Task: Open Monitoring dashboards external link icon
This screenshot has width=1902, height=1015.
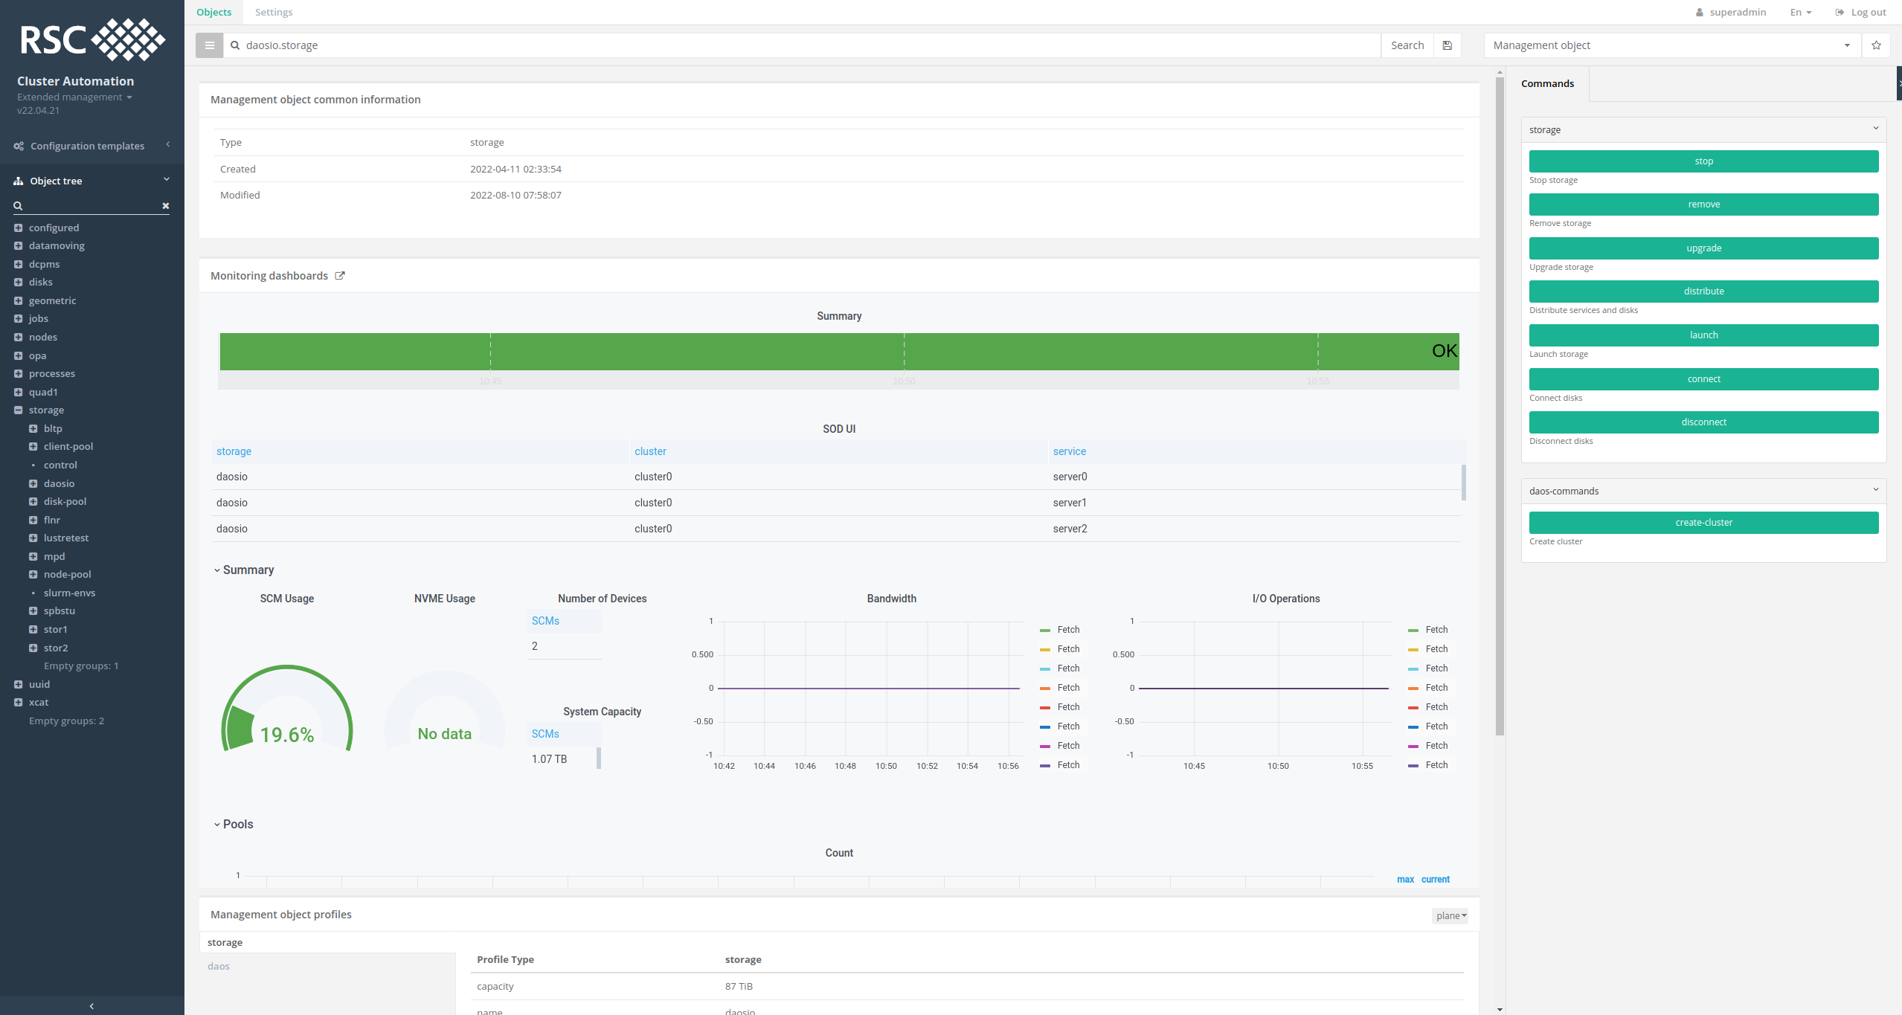Action: pyautogui.click(x=340, y=275)
